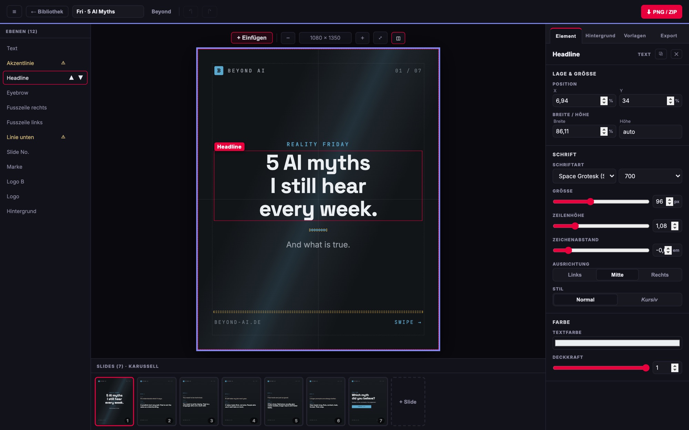Click the Grösse font size slider

click(x=601, y=202)
